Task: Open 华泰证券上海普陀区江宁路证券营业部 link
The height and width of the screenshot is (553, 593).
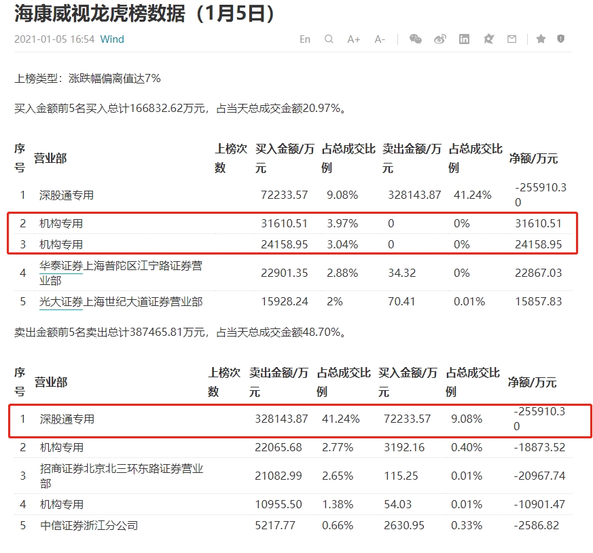Action: pos(121,273)
